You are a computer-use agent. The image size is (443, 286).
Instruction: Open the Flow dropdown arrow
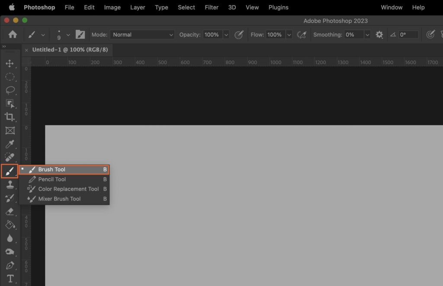[289, 35]
